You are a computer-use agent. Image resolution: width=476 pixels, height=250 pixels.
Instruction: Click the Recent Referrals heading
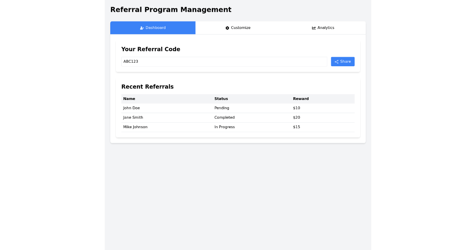tap(148, 87)
